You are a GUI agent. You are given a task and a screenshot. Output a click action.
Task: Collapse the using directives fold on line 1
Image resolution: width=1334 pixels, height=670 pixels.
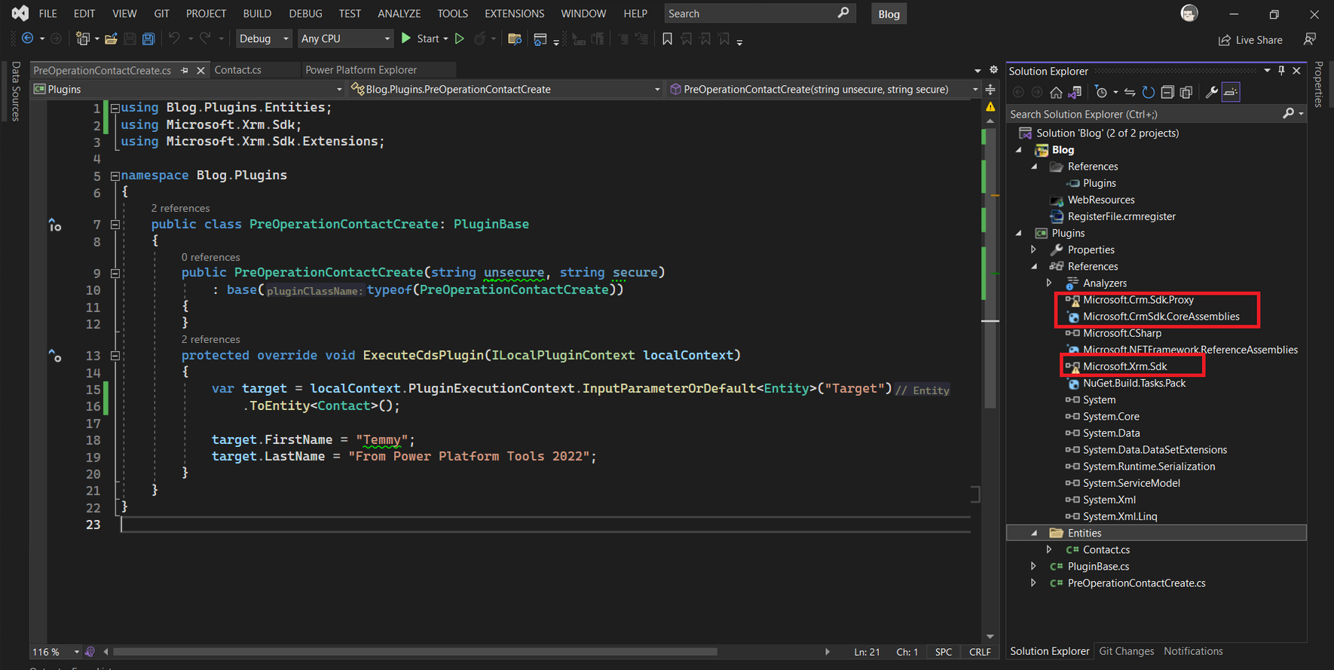[115, 108]
